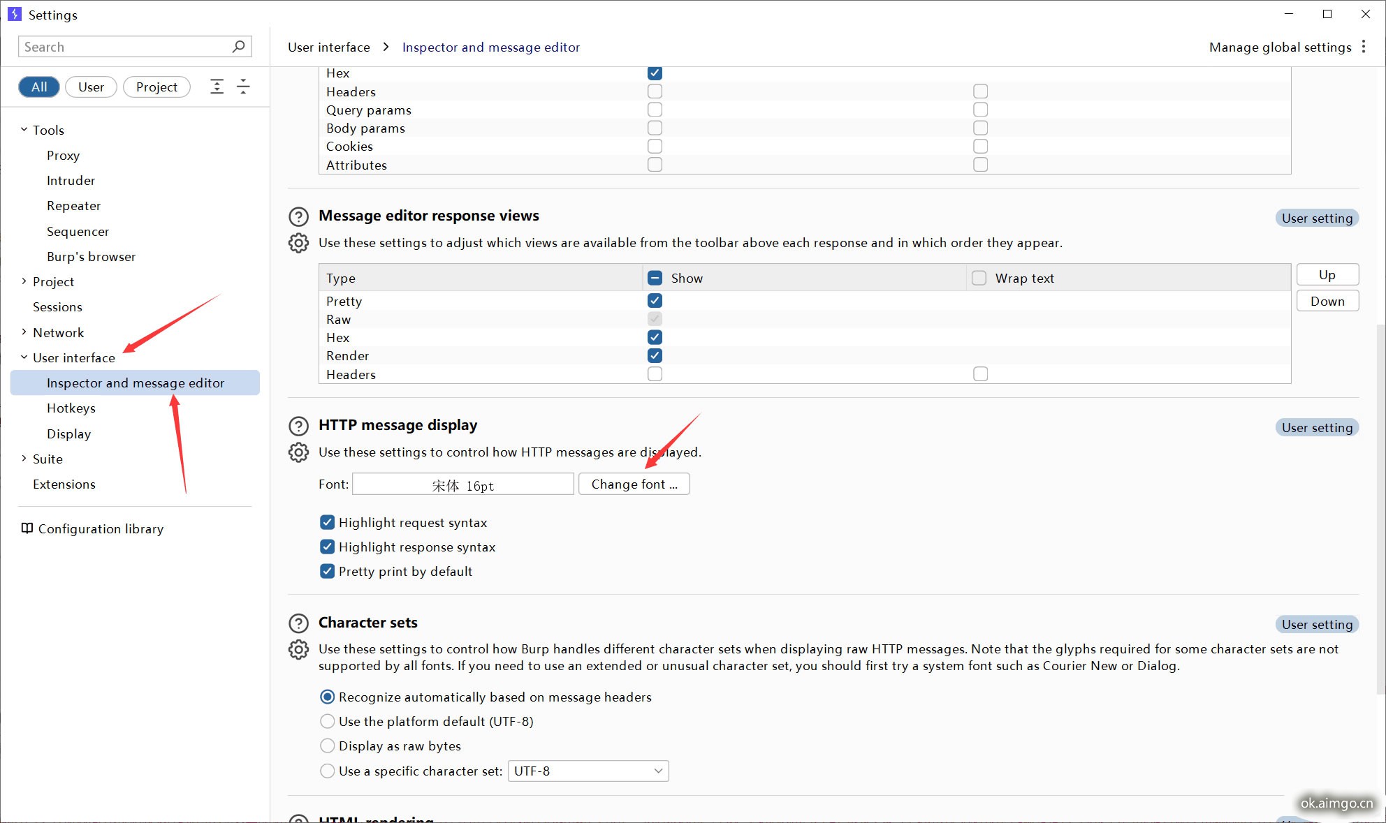The image size is (1386, 823).
Task: Toggle Show for Hex response view
Action: pyautogui.click(x=655, y=337)
